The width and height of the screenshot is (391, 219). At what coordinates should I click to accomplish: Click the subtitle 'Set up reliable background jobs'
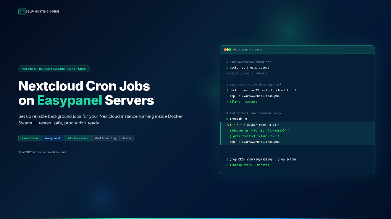(100, 120)
